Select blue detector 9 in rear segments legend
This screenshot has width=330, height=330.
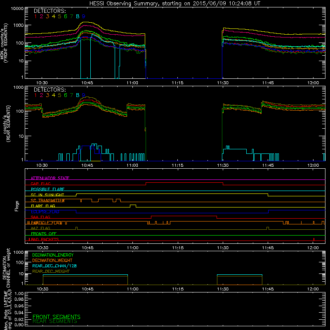click(84, 95)
